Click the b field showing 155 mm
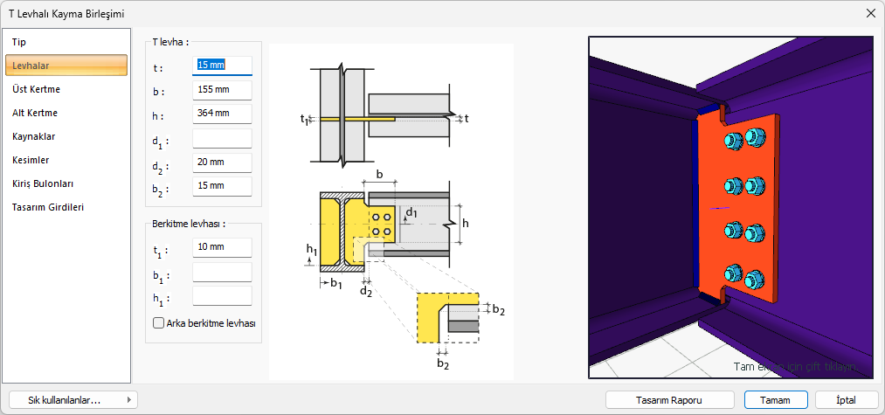The width and height of the screenshot is (885, 415). click(223, 89)
